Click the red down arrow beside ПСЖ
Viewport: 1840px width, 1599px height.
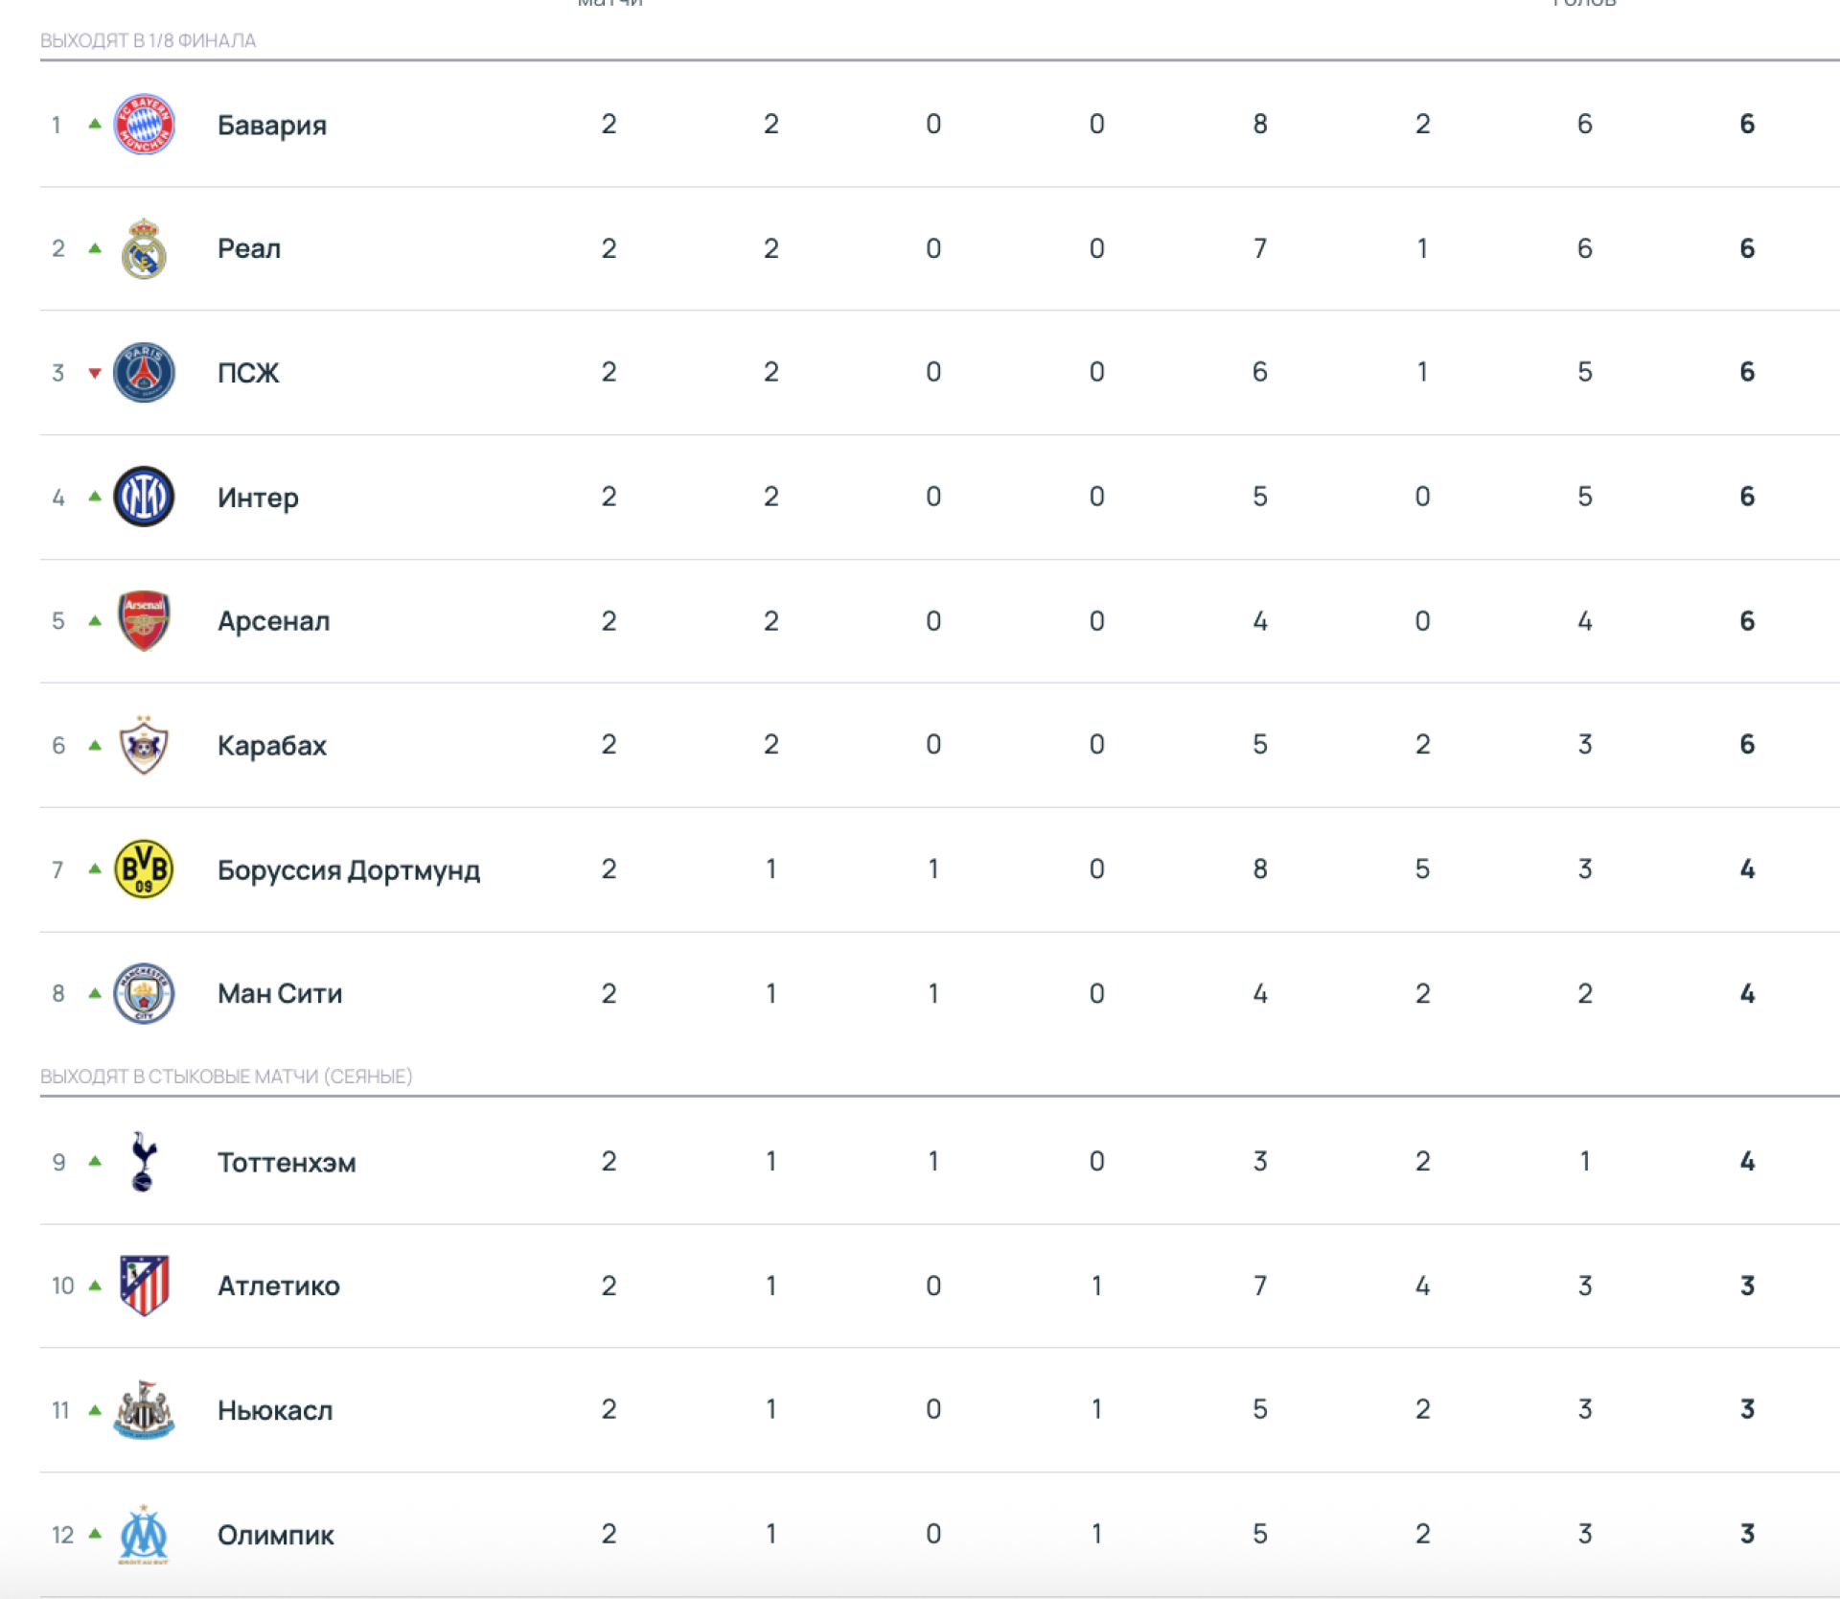tap(95, 373)
